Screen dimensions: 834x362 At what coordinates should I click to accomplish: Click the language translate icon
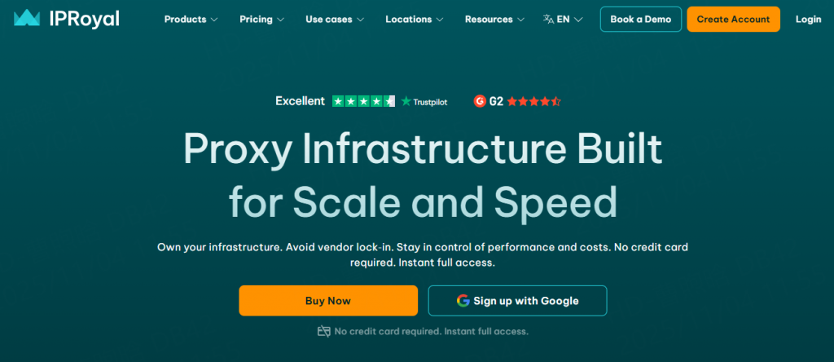pyautogui.click(x=548, y=19)
